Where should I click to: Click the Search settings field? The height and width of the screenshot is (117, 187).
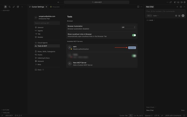click(x=47, y=23)
